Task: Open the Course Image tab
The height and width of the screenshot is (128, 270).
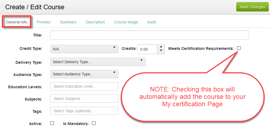Action: pos(126,22)
